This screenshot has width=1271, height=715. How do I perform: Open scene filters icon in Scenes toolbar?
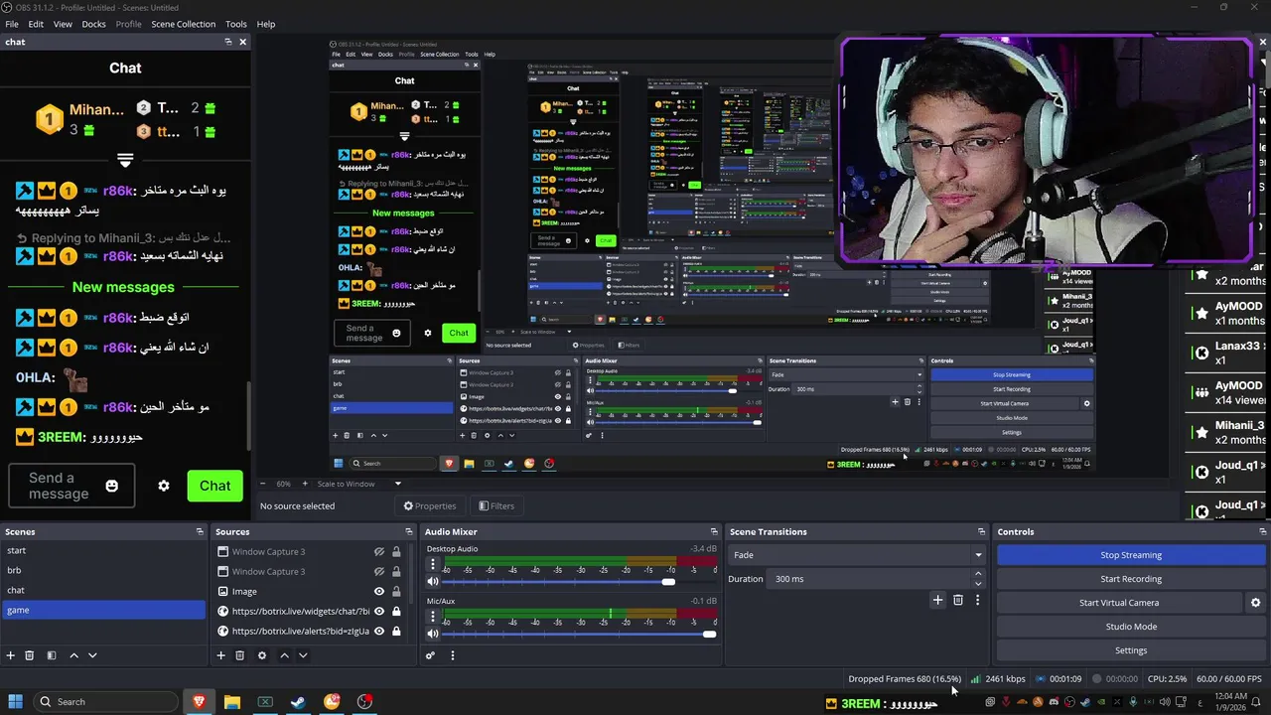[51, 655]
